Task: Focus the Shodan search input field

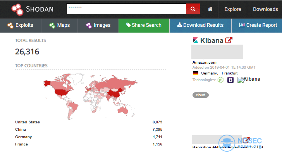Action: click(126, 9)
